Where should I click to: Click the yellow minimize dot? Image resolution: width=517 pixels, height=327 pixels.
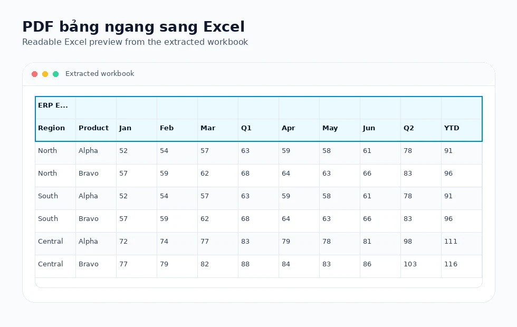[45, 74]
